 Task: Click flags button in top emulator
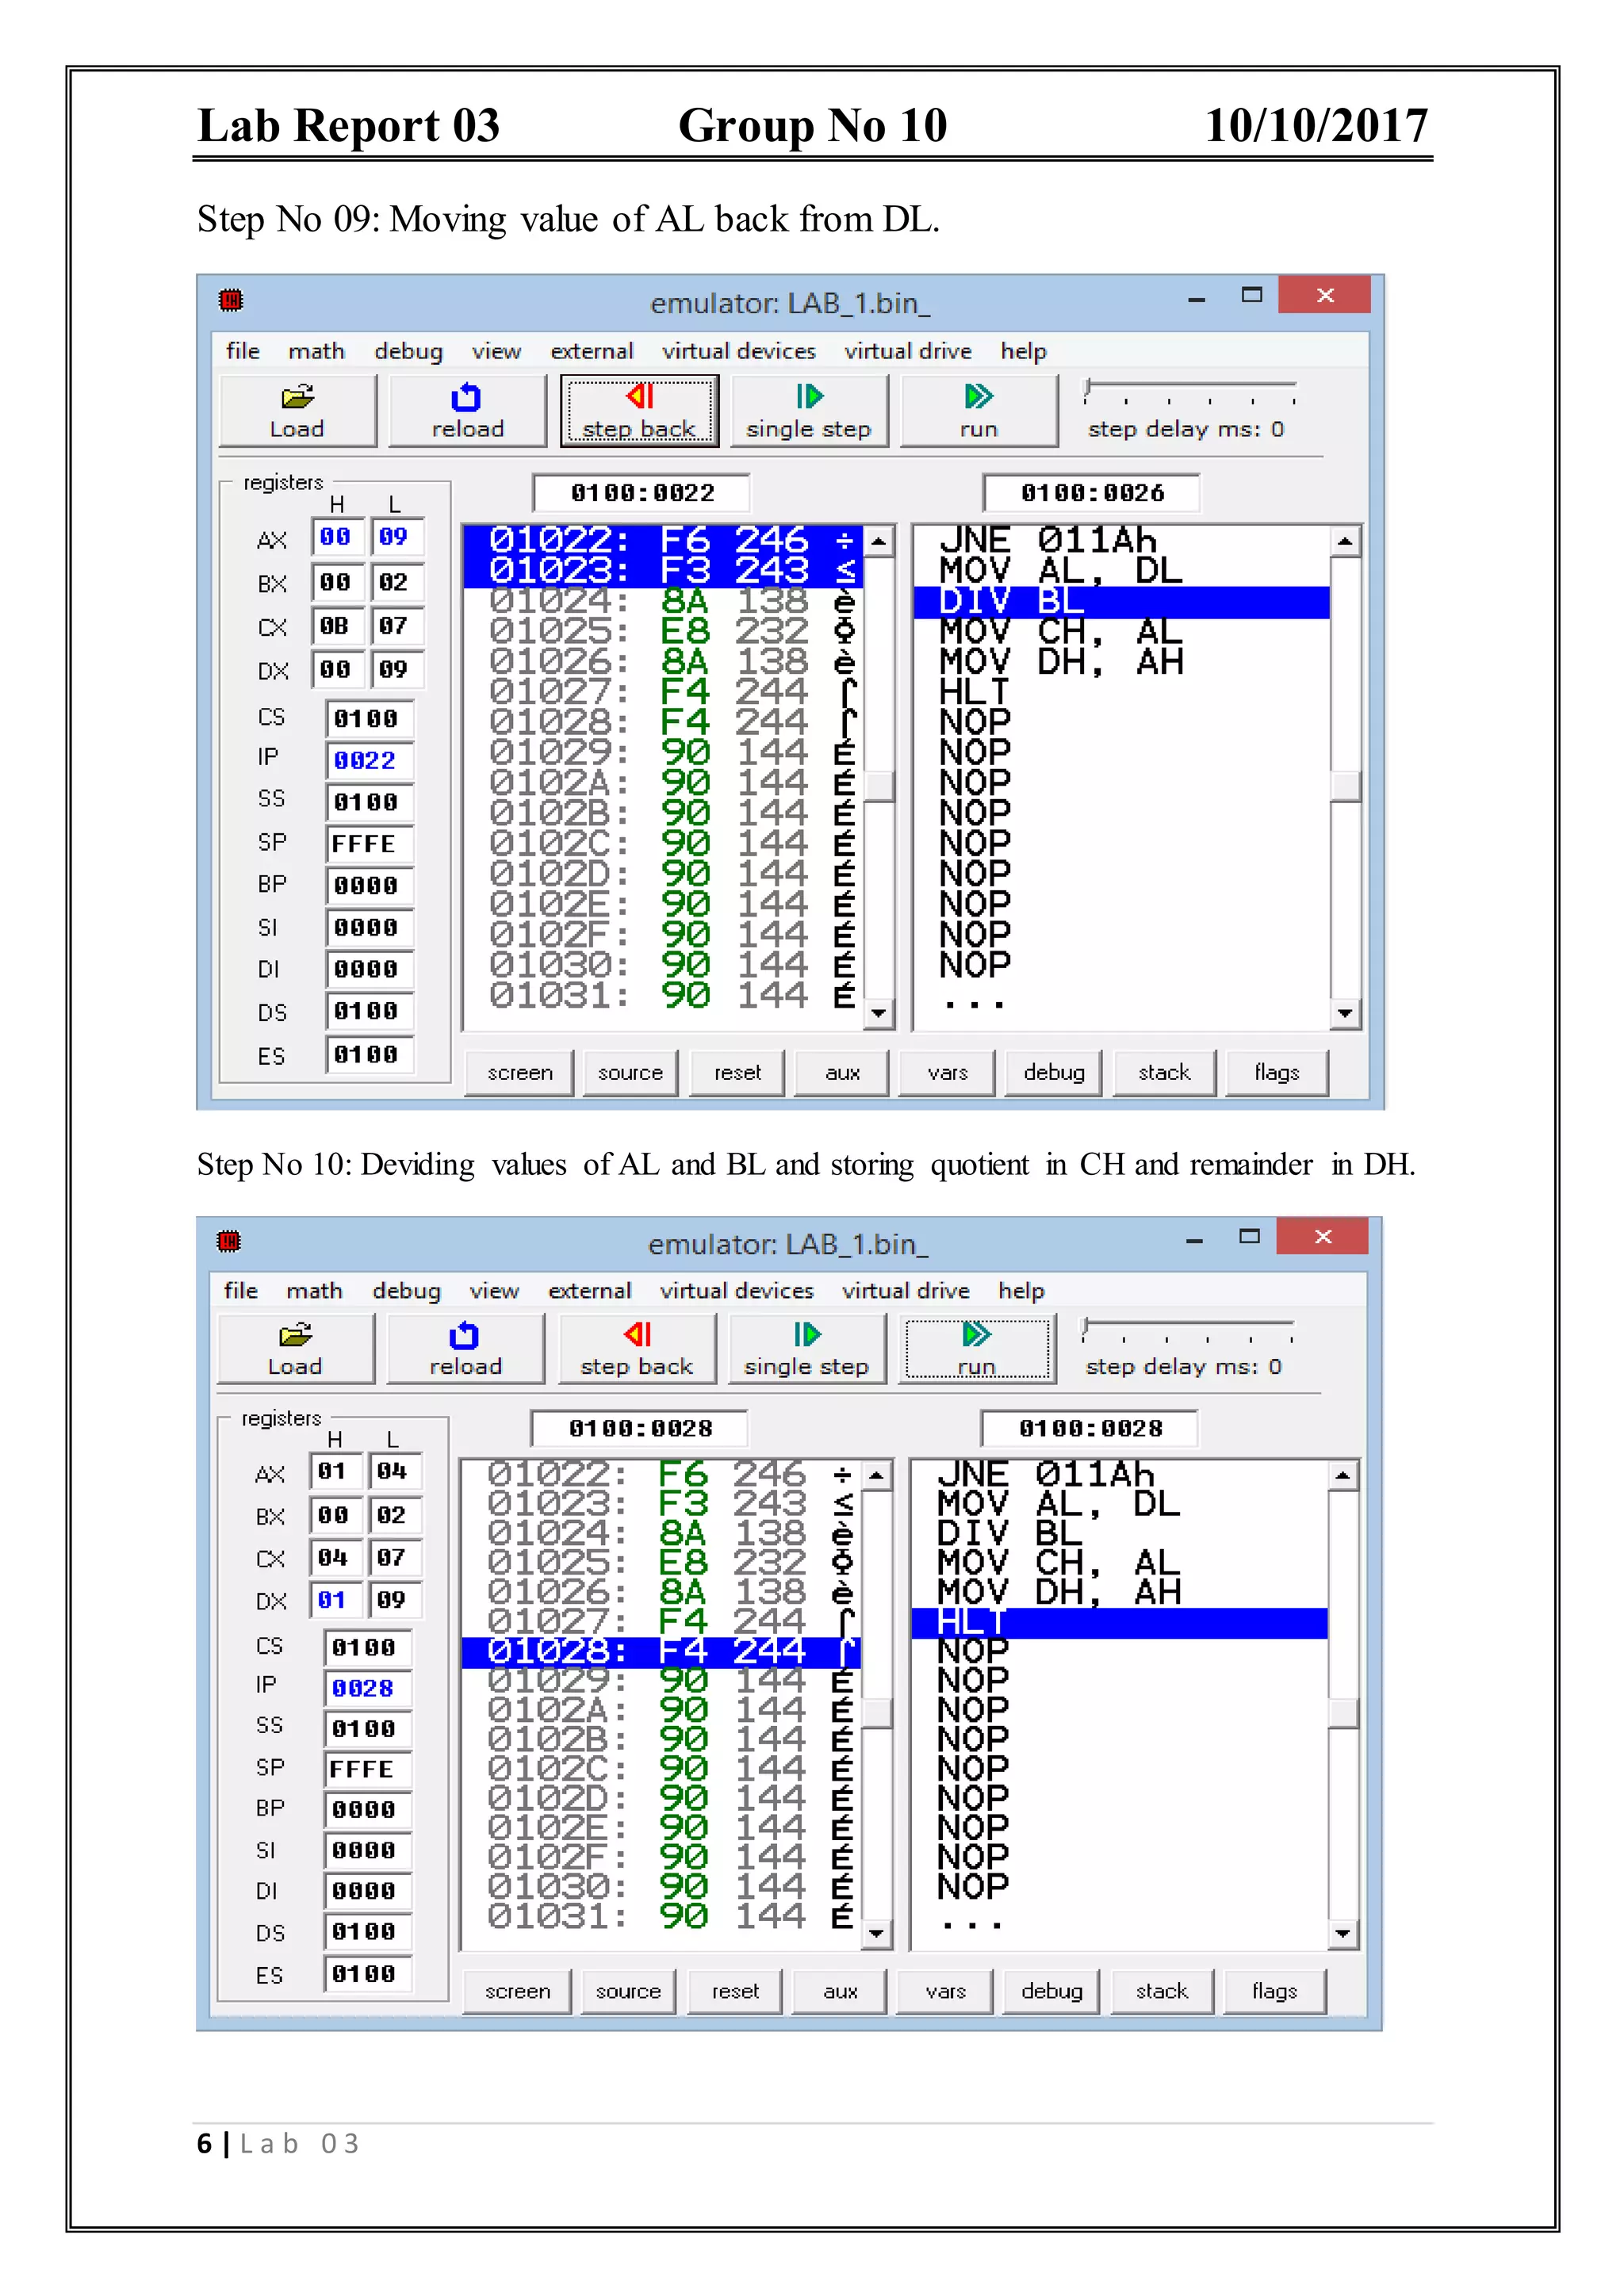[1276, 1073]
